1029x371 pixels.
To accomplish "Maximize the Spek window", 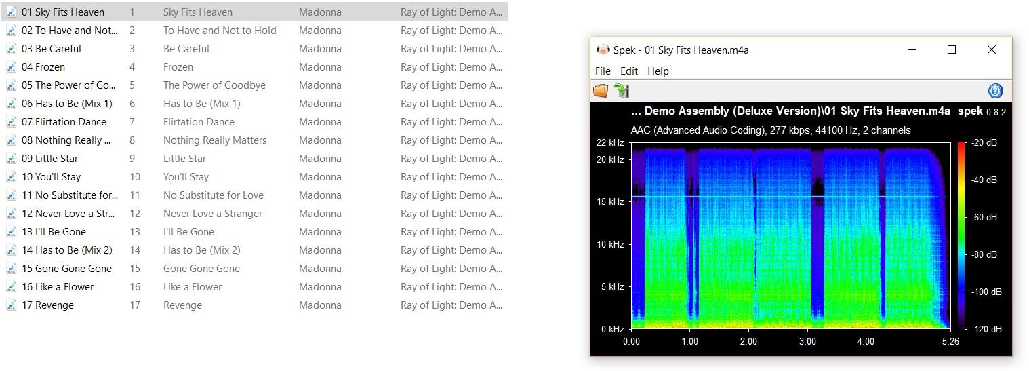I will click(951, 50).
